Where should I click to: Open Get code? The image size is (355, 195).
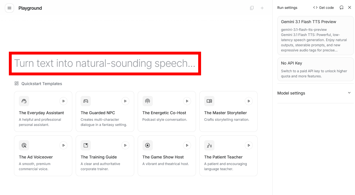point(323,8)
